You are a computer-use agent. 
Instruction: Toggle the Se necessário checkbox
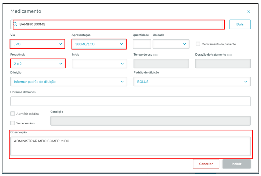(x=13, y=123)
